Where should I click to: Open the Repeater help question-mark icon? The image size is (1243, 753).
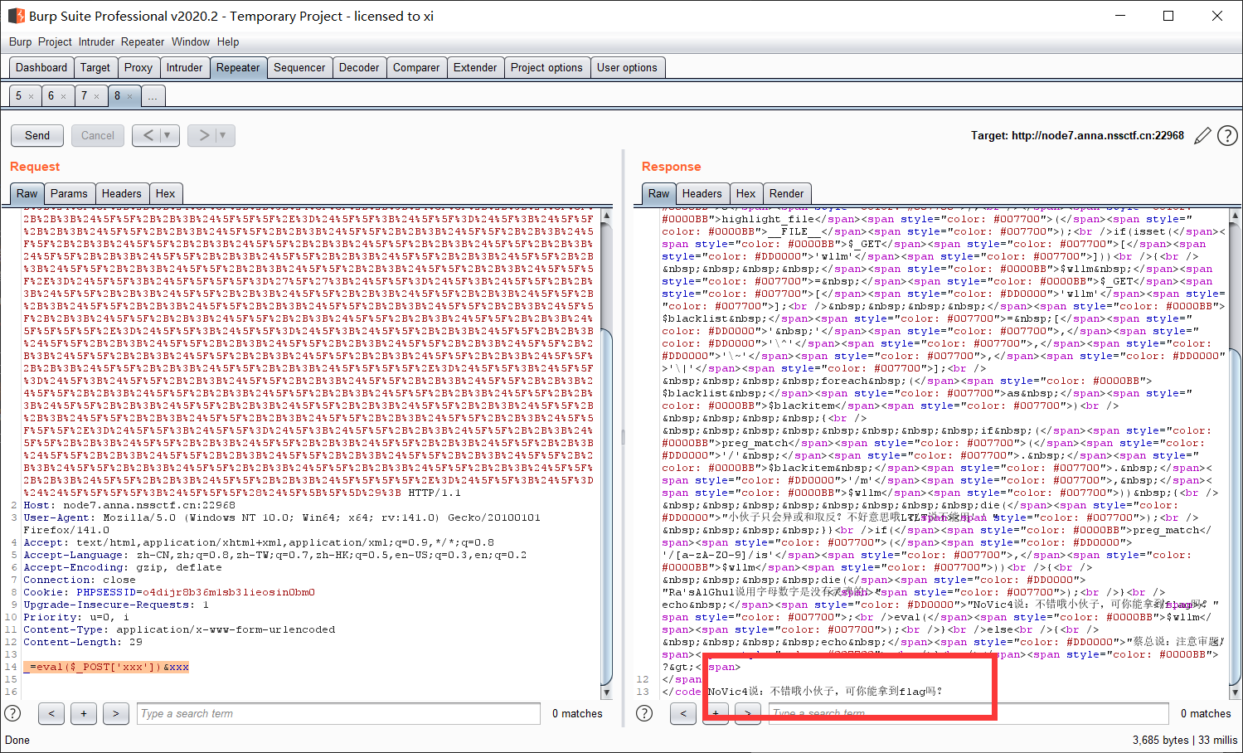coord(1227,136)
